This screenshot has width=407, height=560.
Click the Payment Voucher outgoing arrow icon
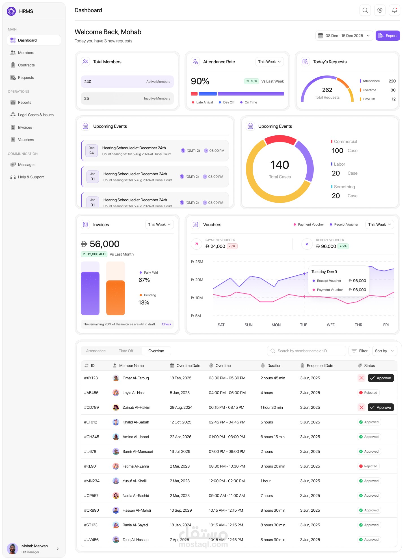(196, 244)
